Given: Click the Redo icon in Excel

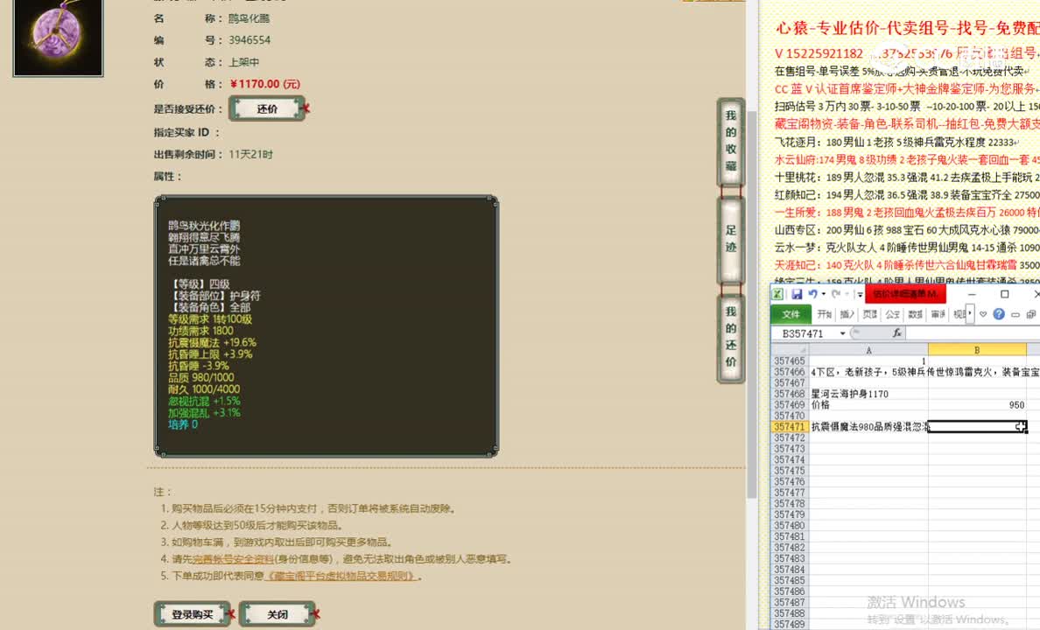Looking at the screenshot, I should click(x=836, y=294).
